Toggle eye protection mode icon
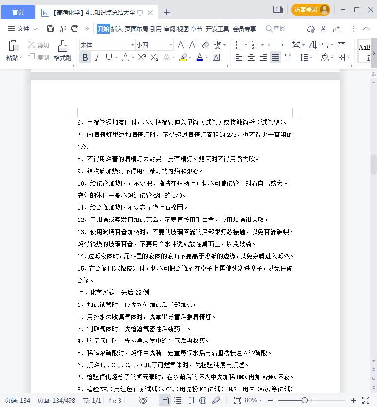 (143, 401)
